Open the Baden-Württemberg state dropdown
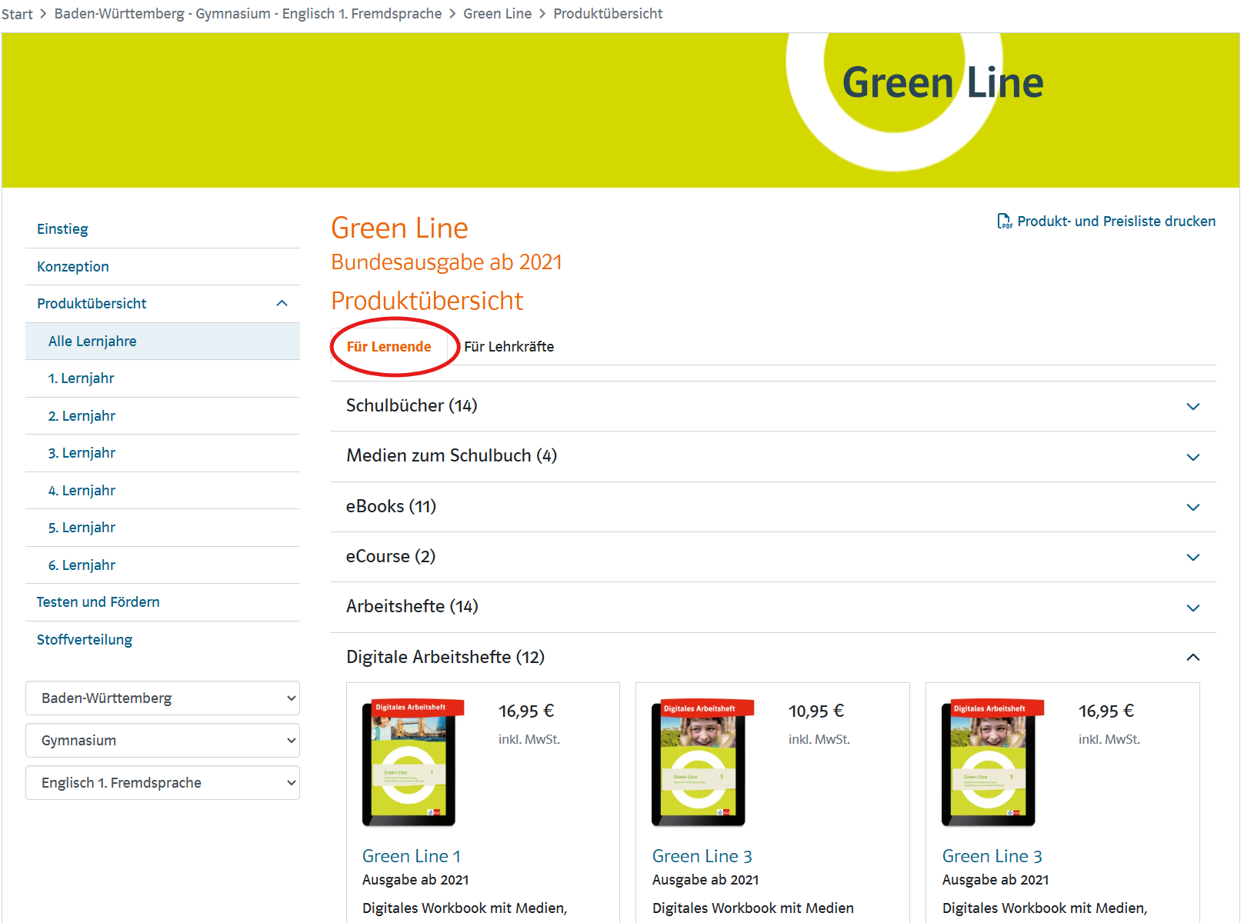 162,698
